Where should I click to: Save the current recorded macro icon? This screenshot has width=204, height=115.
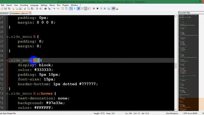108,9
